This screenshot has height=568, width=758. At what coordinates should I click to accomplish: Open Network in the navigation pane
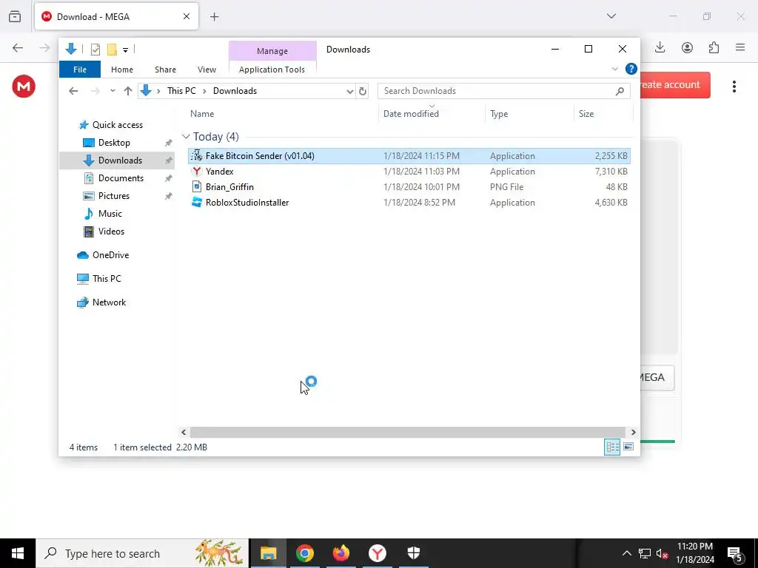tap(109, 302)
